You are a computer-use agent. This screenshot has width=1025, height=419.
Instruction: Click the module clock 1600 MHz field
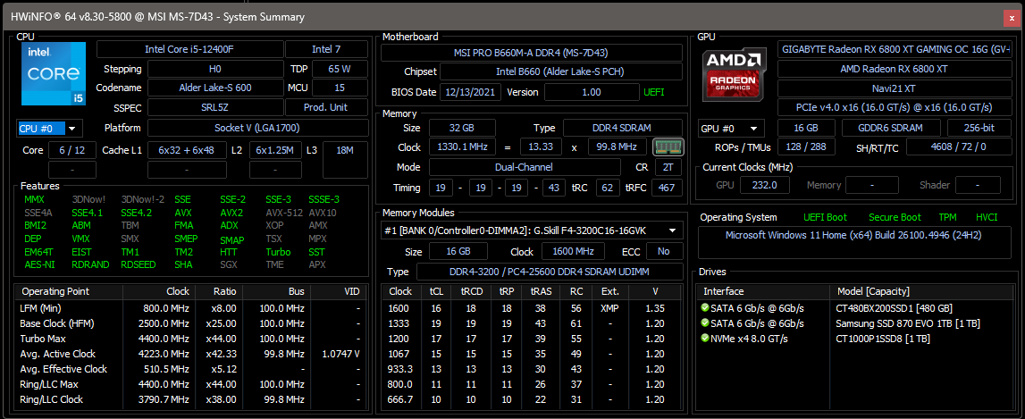tap(576, 252)
